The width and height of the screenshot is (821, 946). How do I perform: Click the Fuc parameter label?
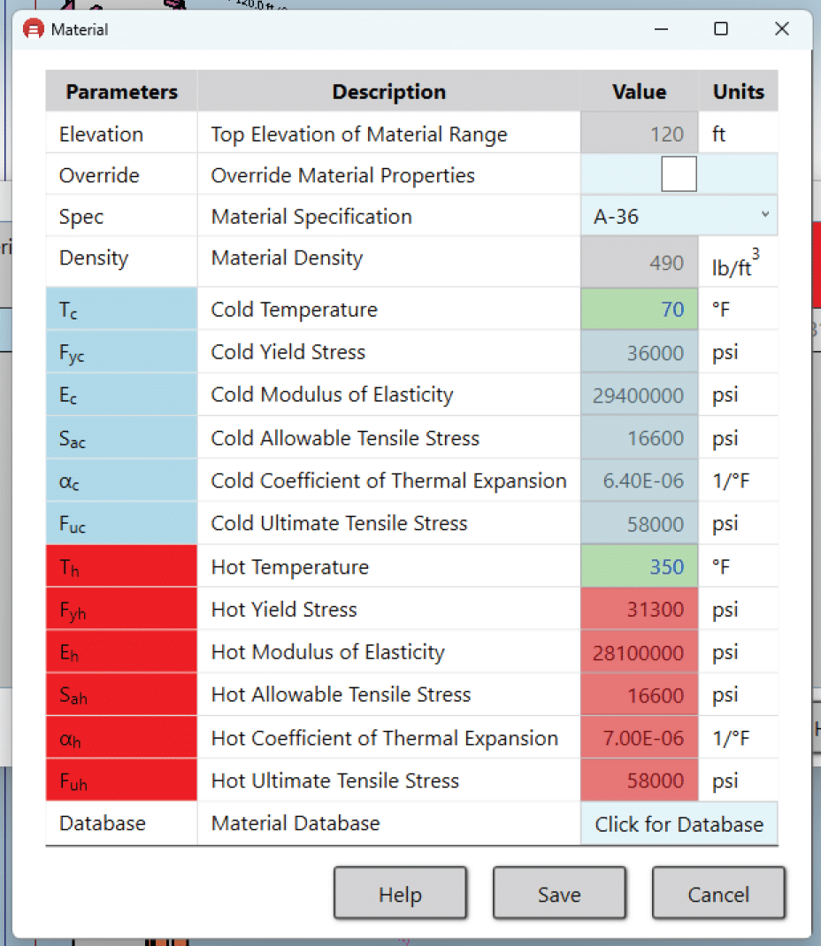click(x=120, y=523)
